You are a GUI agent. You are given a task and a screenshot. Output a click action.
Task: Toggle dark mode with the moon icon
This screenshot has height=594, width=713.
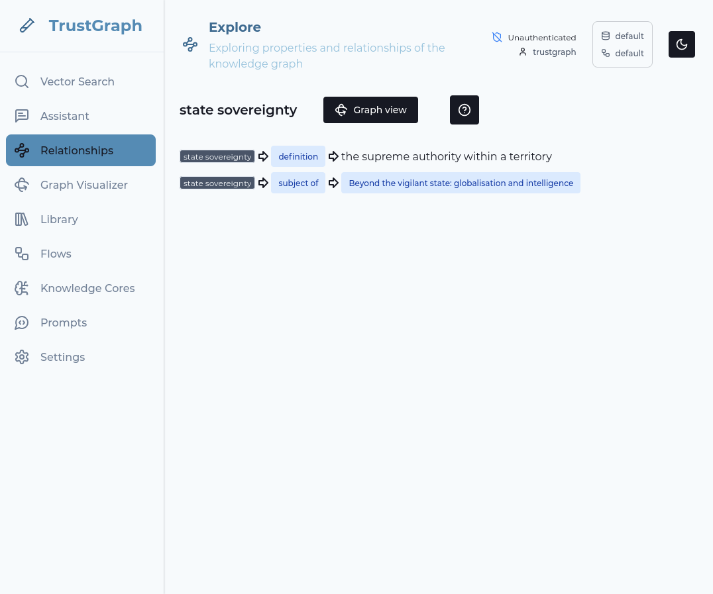tap(681, 44)
